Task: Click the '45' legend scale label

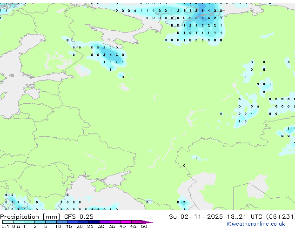Action: click(x=133, y=226)
